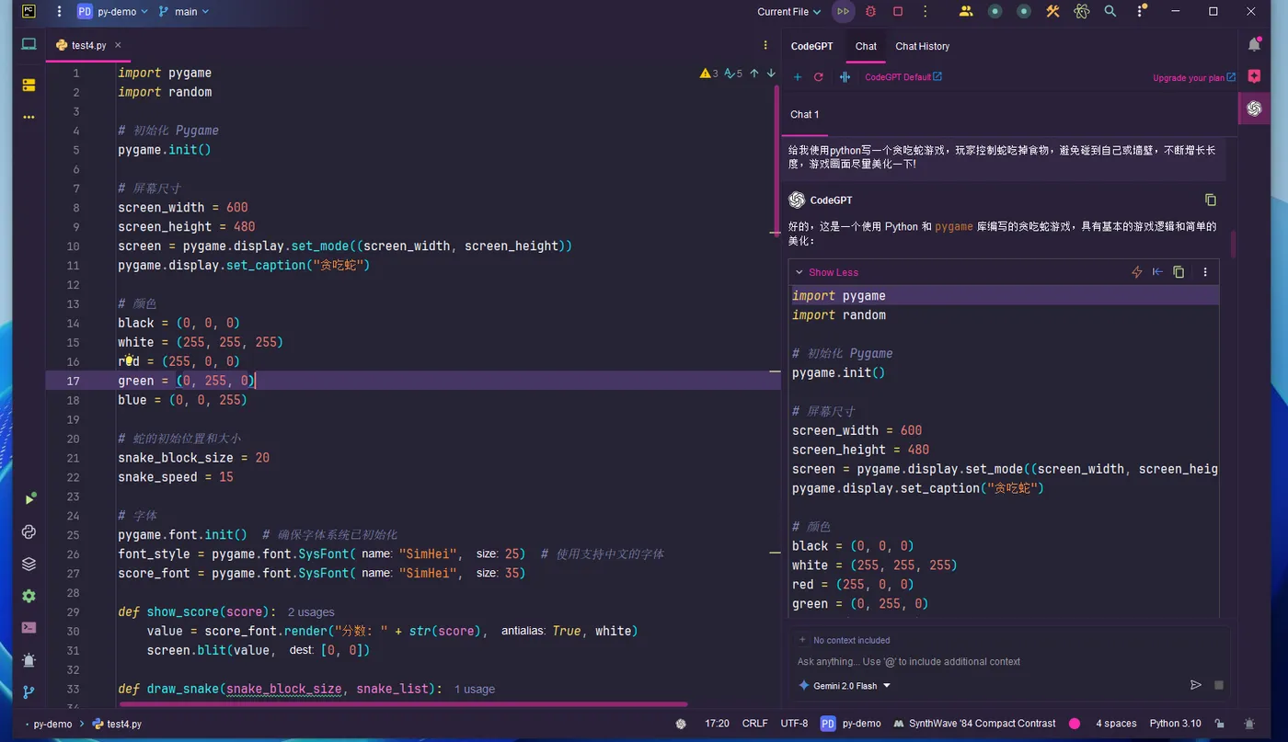Start debugging with the bug icon
Screen dimensions: 1288x742
870,12
